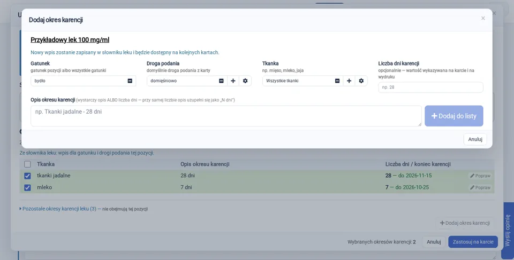Click the mleko row label
This screenshot has width=514, height=260.
44,187
